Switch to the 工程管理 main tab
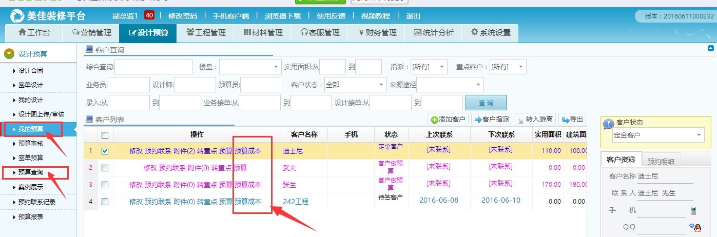The image size is (717, 237). click(x=206, y=33)
